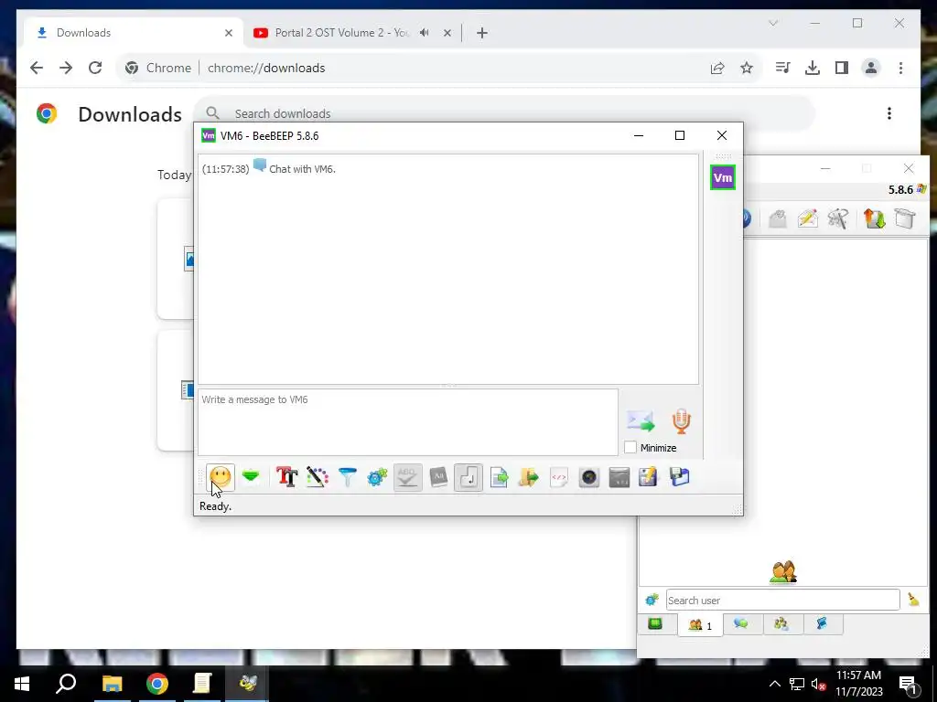Click the gears icon beside Search user
The image size is (937, 702).
pos(652,600)
